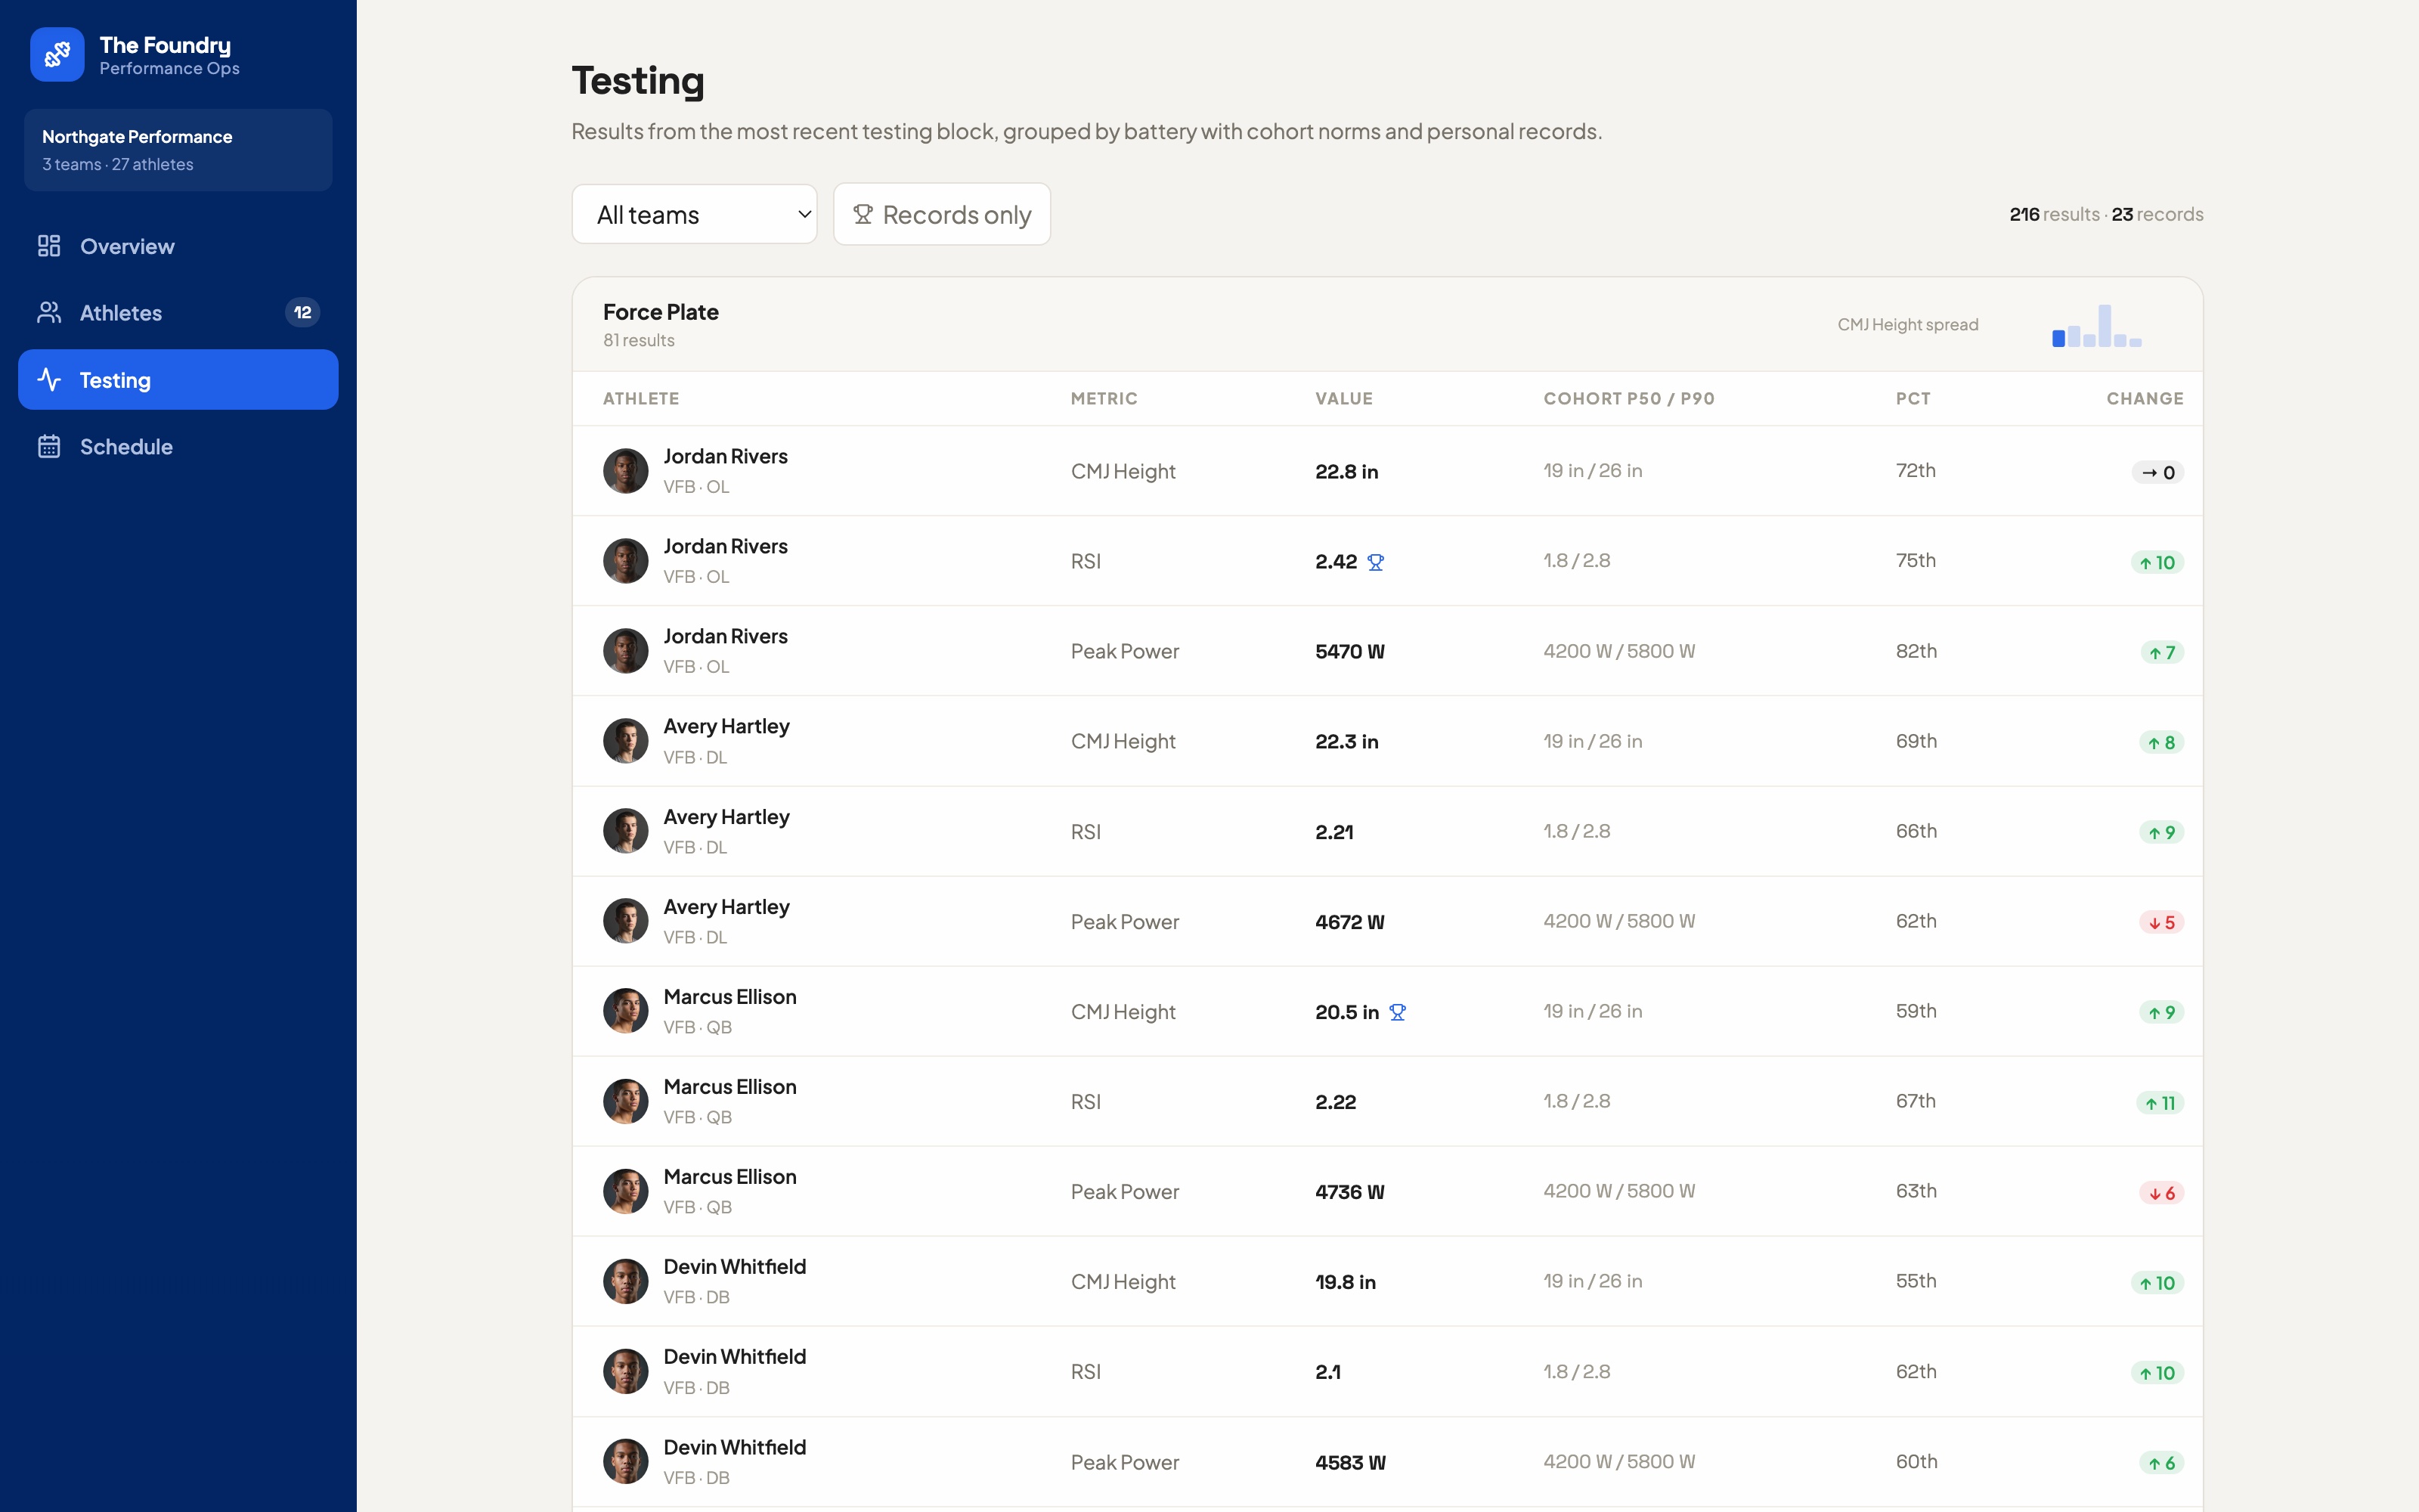Click the value 2.21 for Avery Hartley
The image size is (2419, 1512).
1333,832
